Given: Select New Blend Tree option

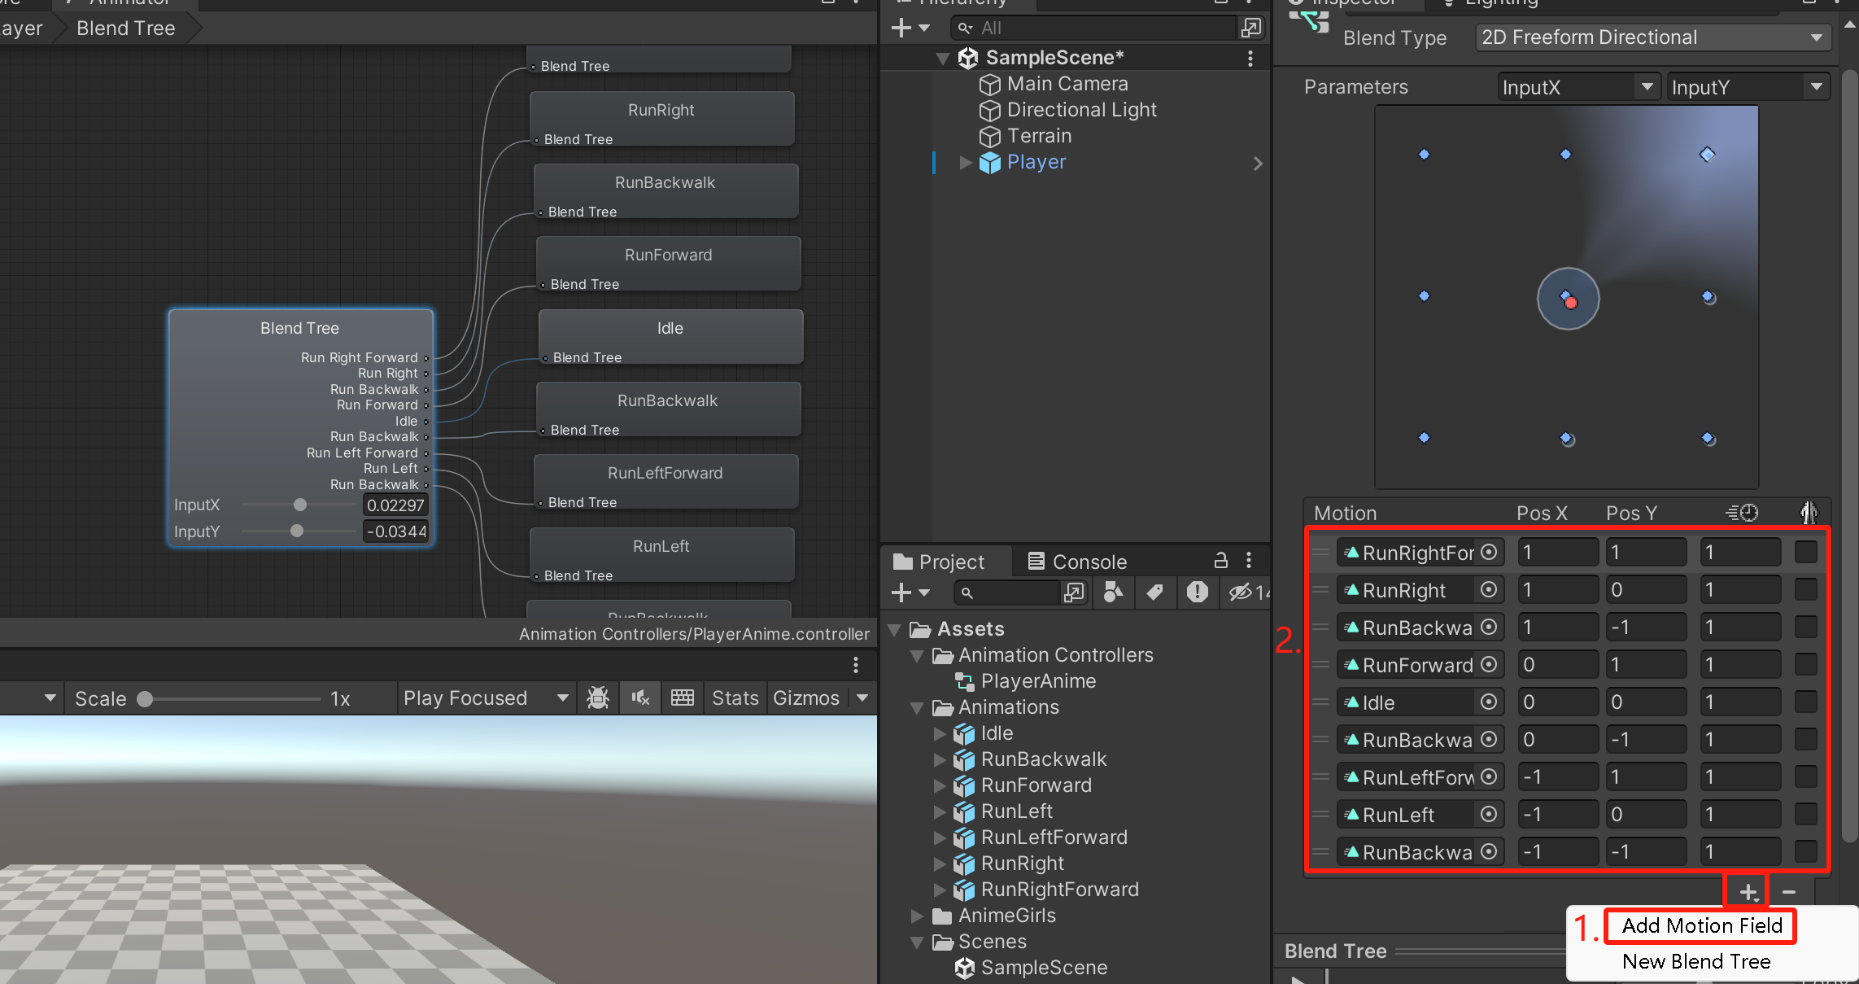Looking at the screenshot, I should 1695,961.
